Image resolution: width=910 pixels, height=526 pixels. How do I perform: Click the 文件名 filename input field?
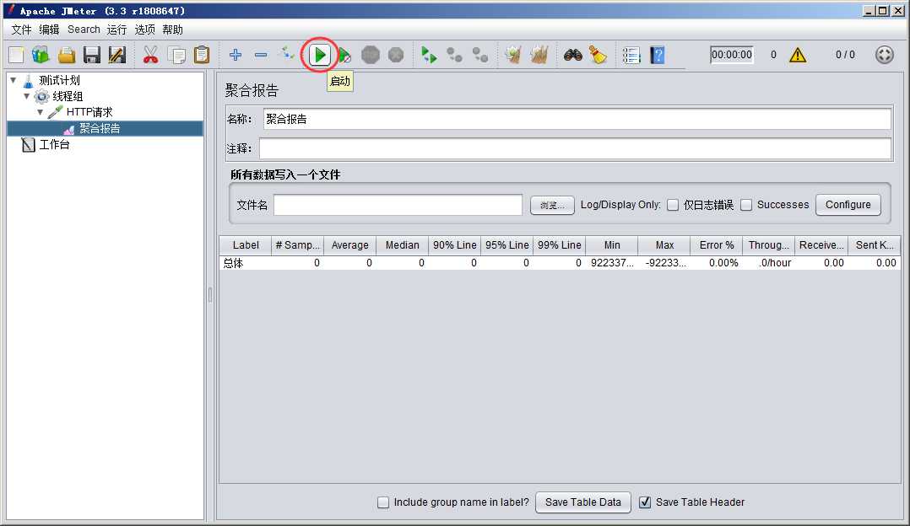398,205
